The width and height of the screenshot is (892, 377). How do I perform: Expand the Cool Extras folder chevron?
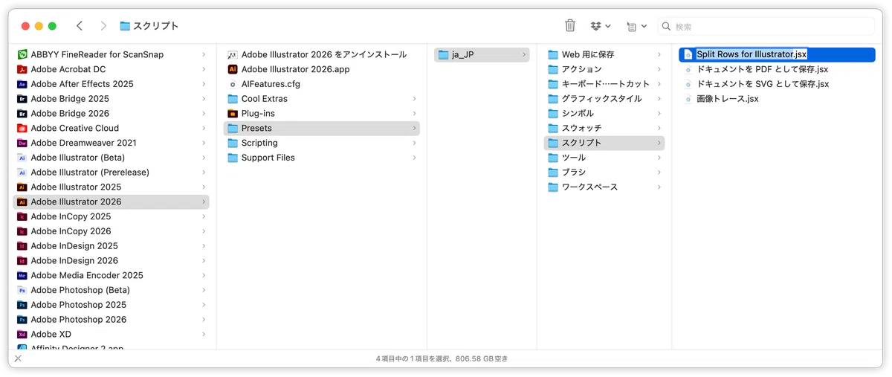pyautogui.click(x=414, y=99)
